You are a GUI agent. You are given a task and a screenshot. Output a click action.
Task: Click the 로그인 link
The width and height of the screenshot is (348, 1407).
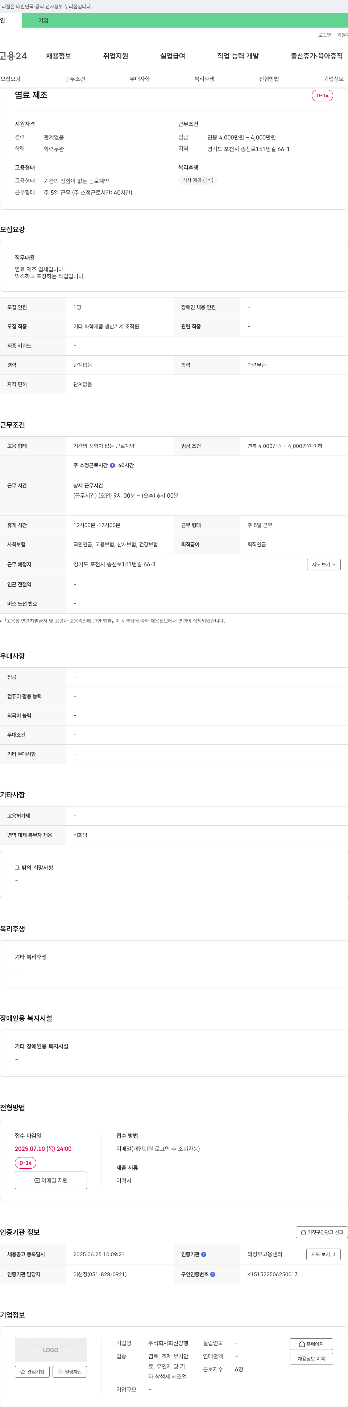[324, 35]
